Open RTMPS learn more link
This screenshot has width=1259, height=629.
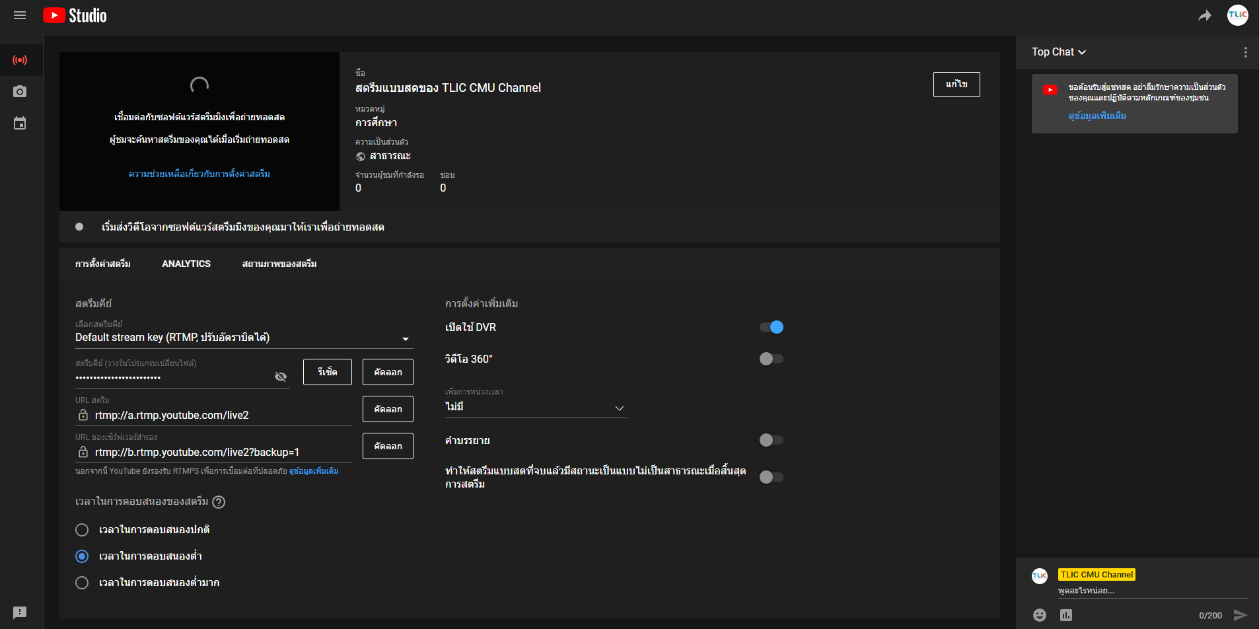(314, 471)
